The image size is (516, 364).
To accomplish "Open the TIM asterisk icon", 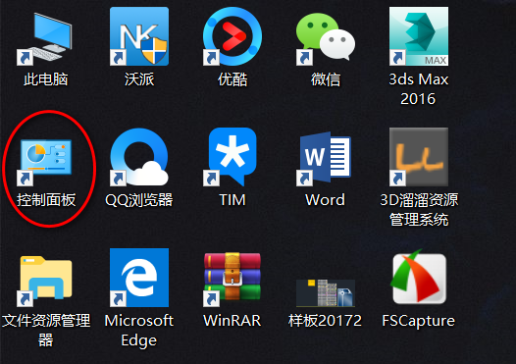I will (x=231, y=157).
